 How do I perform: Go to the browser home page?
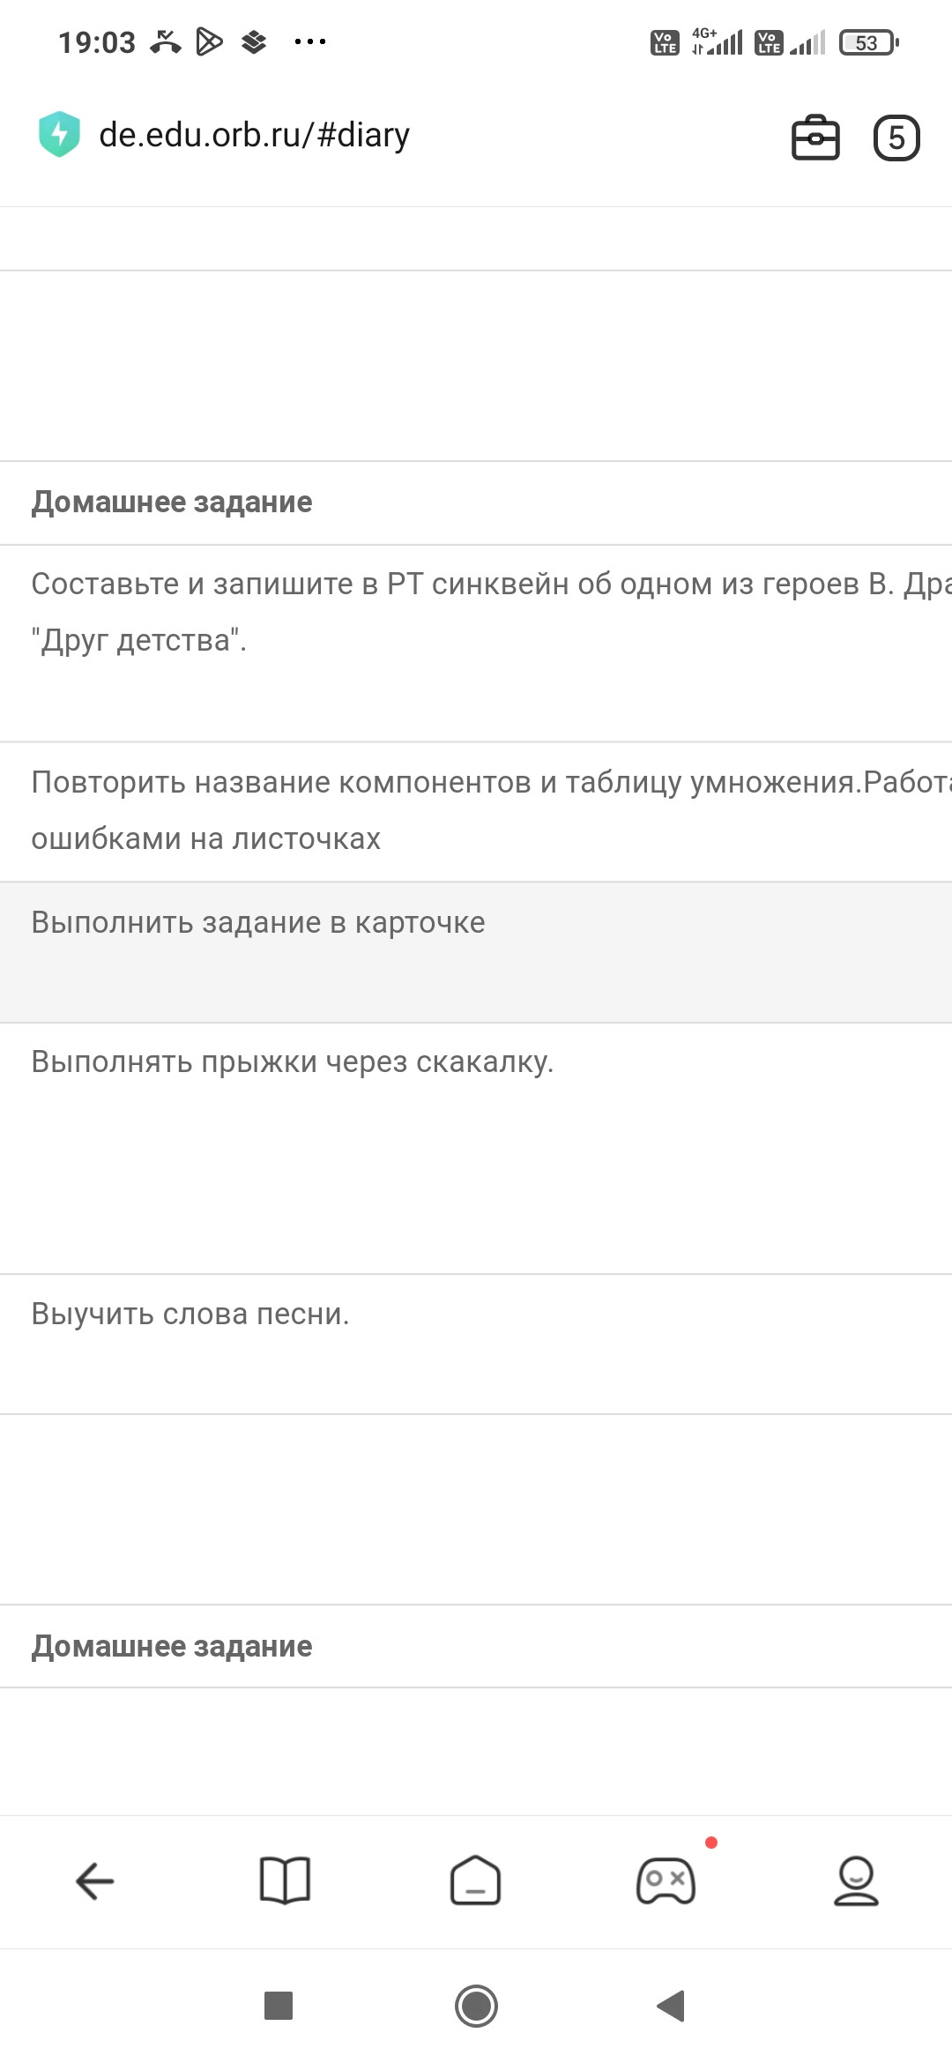[476, 1881]
